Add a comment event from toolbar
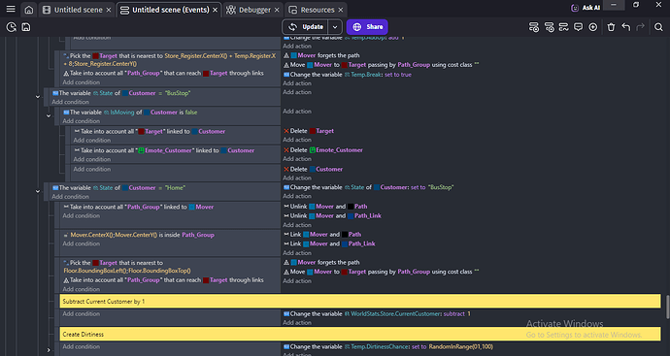This screenshot has width=670, height=356. coord(578,27)
